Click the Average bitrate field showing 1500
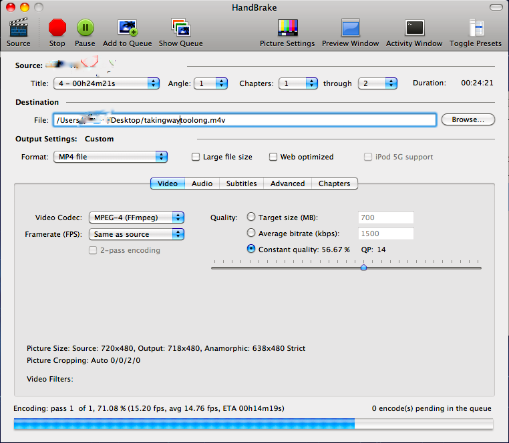This screenshot has width=509, height=443. click(385, 234)
